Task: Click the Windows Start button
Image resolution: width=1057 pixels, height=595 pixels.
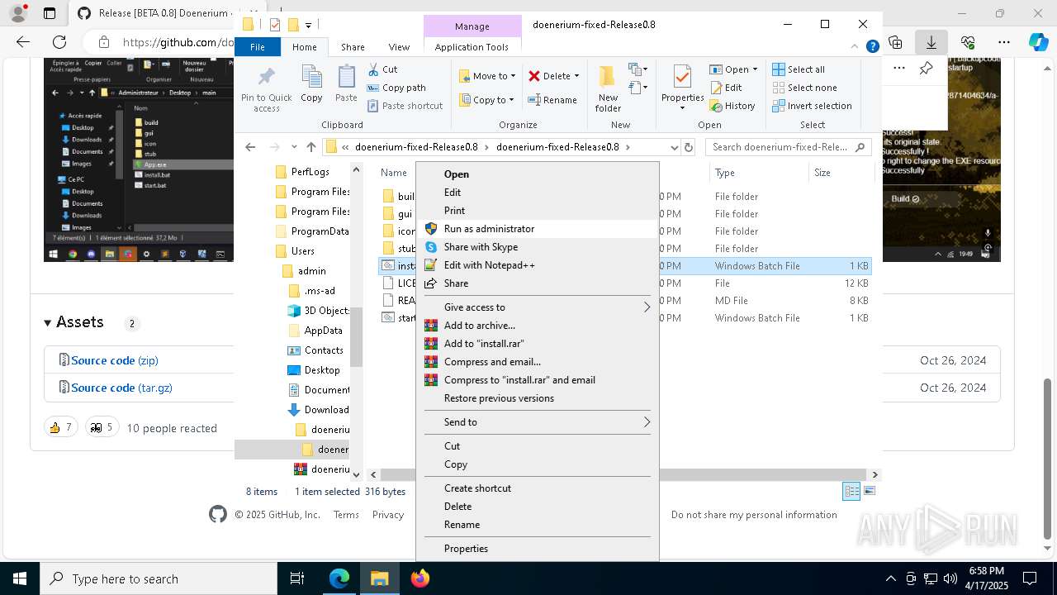Action: tap(19, 578)
